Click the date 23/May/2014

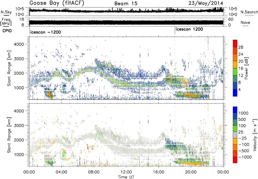click(206, 3)
